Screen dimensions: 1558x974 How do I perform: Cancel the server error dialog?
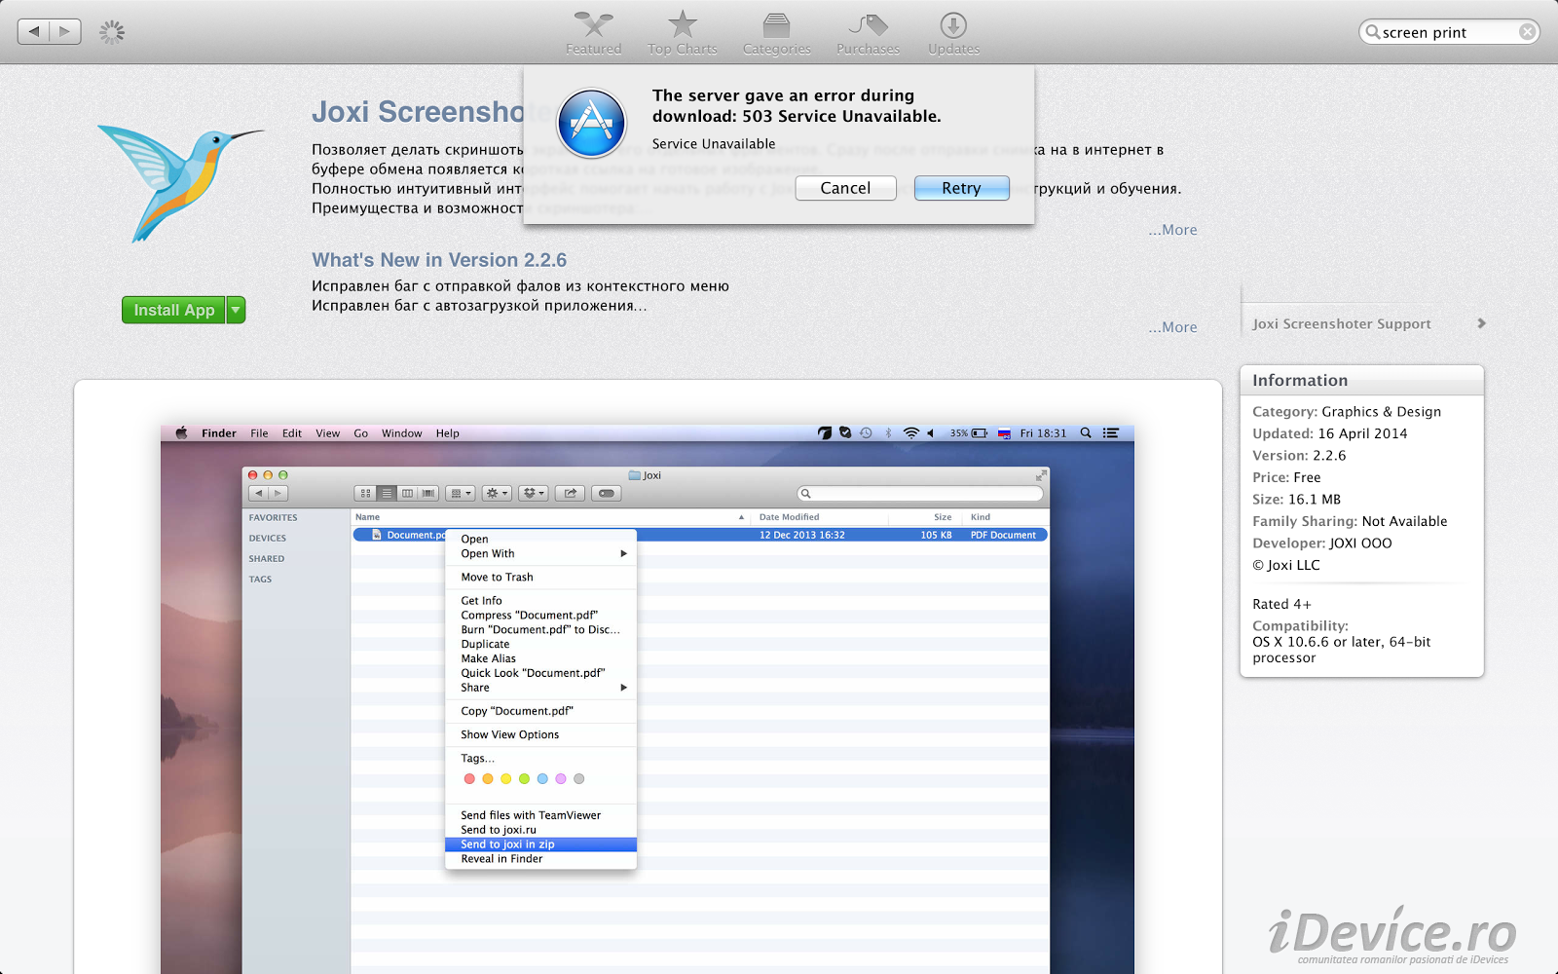(x=845, y=188)
